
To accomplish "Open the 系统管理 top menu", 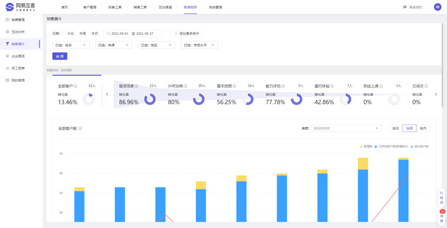I will tap(215, 7).
